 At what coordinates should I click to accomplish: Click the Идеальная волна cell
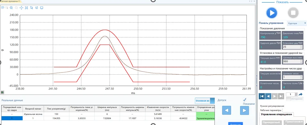coord(33,114)
